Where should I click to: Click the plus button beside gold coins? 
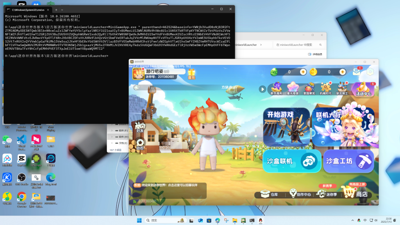343,72
